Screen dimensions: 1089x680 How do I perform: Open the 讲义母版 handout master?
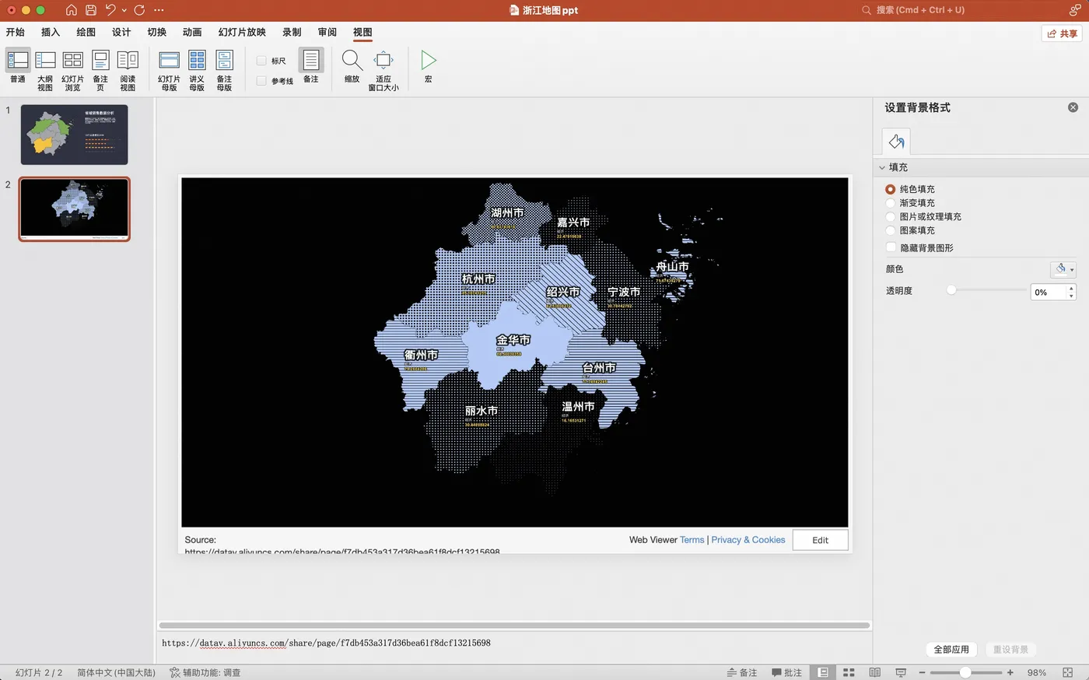(x=197, y=71)
